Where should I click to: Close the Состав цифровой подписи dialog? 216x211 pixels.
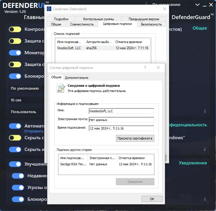158,67
